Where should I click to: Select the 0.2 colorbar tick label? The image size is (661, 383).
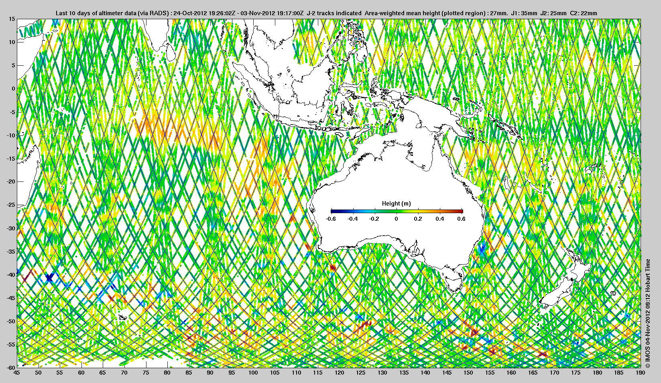click(419, 219)
